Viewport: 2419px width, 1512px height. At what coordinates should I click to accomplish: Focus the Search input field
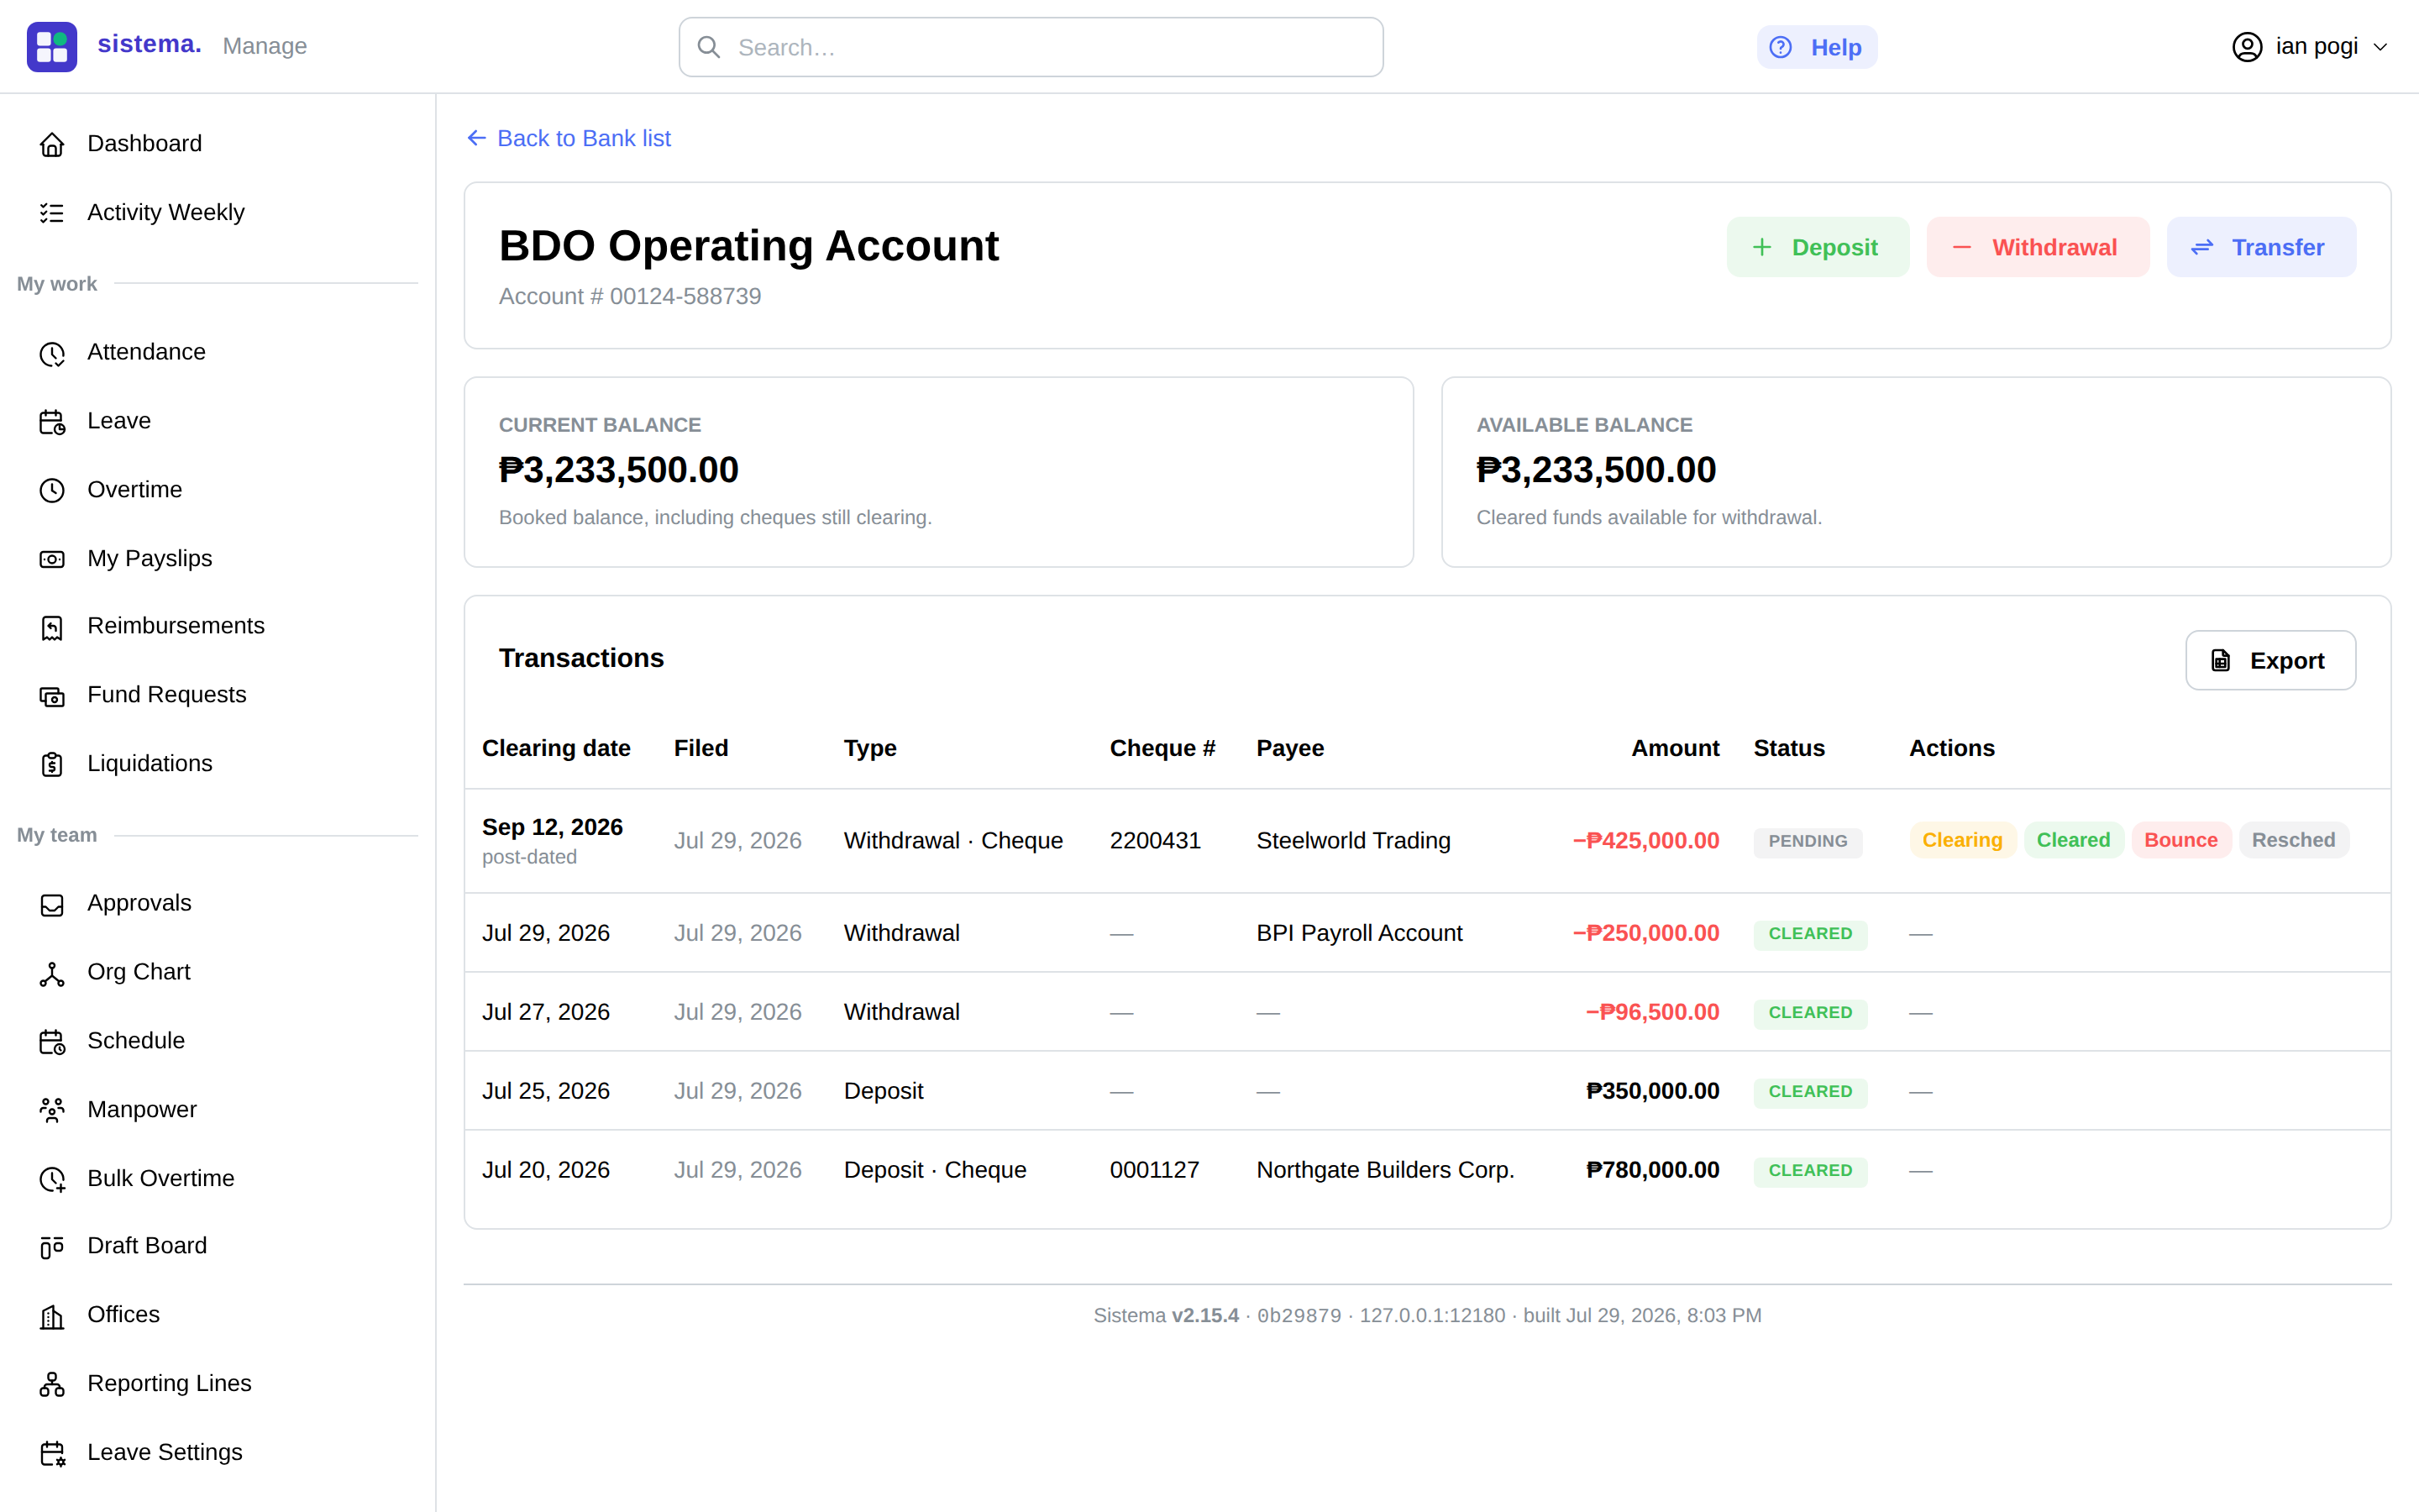(x=1031, y=47)
